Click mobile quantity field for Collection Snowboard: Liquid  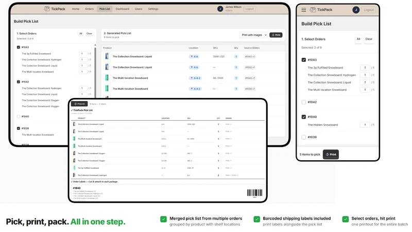365,82
